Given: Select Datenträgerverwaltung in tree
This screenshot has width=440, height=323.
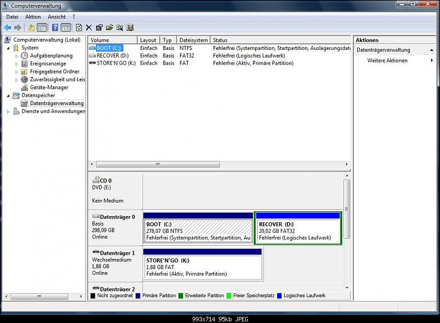Looking at the screenshot, I should 57,103.
